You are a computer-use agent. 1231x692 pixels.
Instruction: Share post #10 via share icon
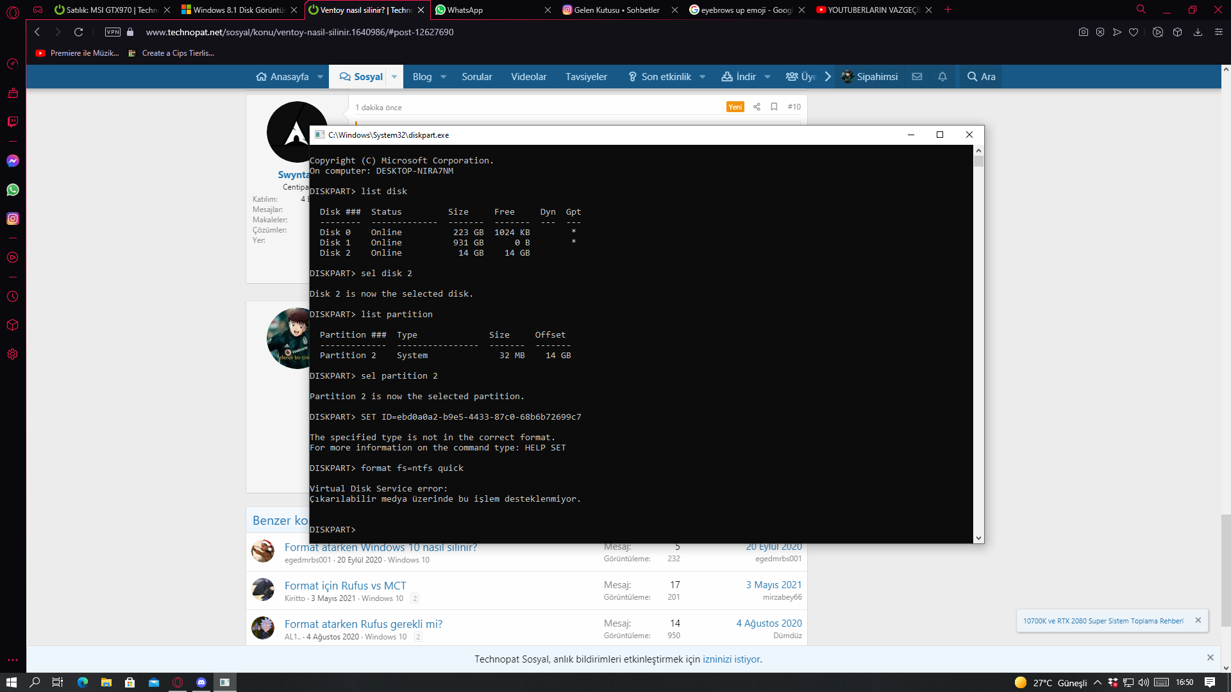[757, 107]
